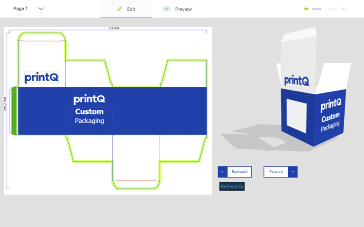
Task: Click the REDO label
Action: (333, 9)
